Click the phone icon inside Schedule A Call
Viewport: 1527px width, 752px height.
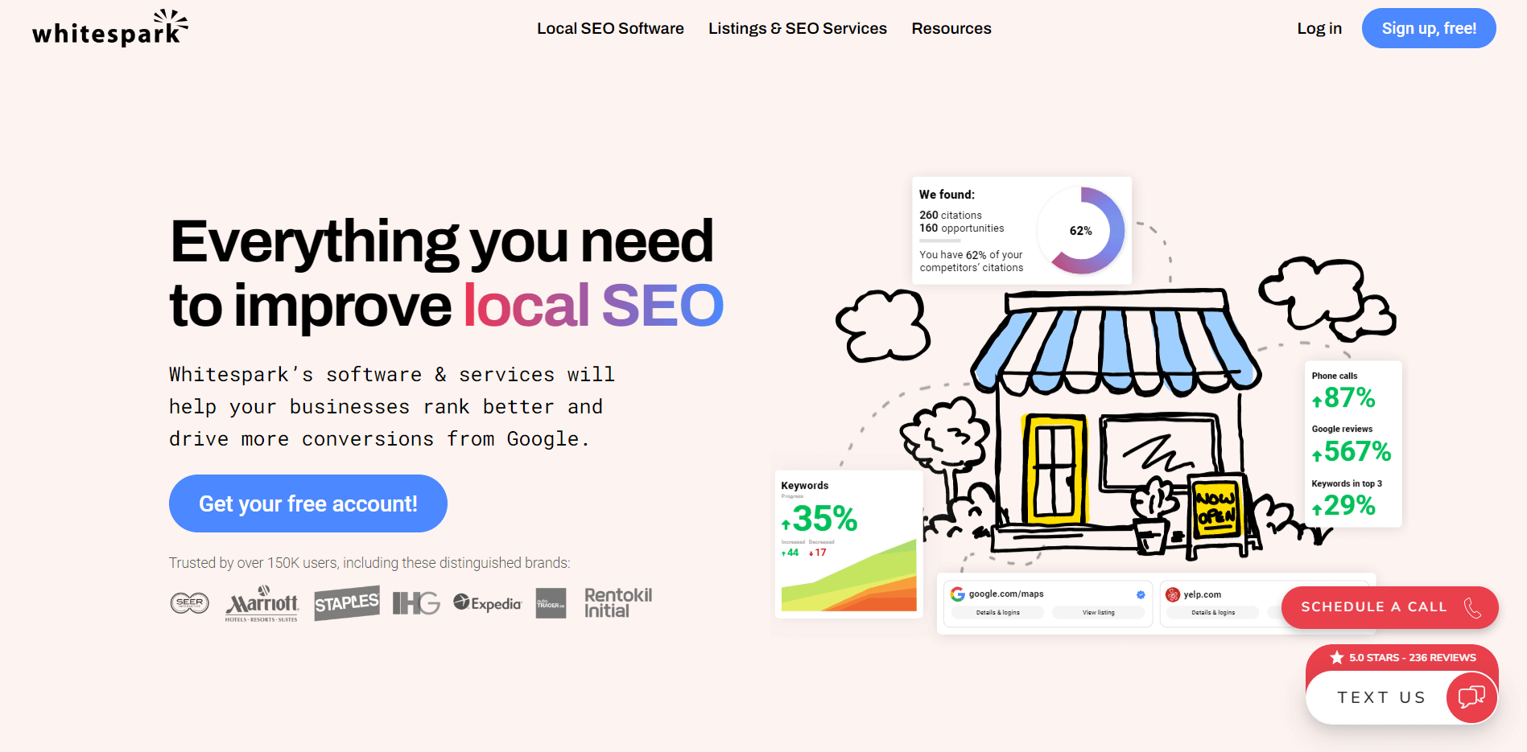point(1471,607)
